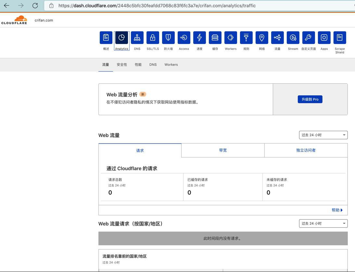This screenshot has width=355, height=272.
Task: Click the browser forward arrow
Action: 21,6
